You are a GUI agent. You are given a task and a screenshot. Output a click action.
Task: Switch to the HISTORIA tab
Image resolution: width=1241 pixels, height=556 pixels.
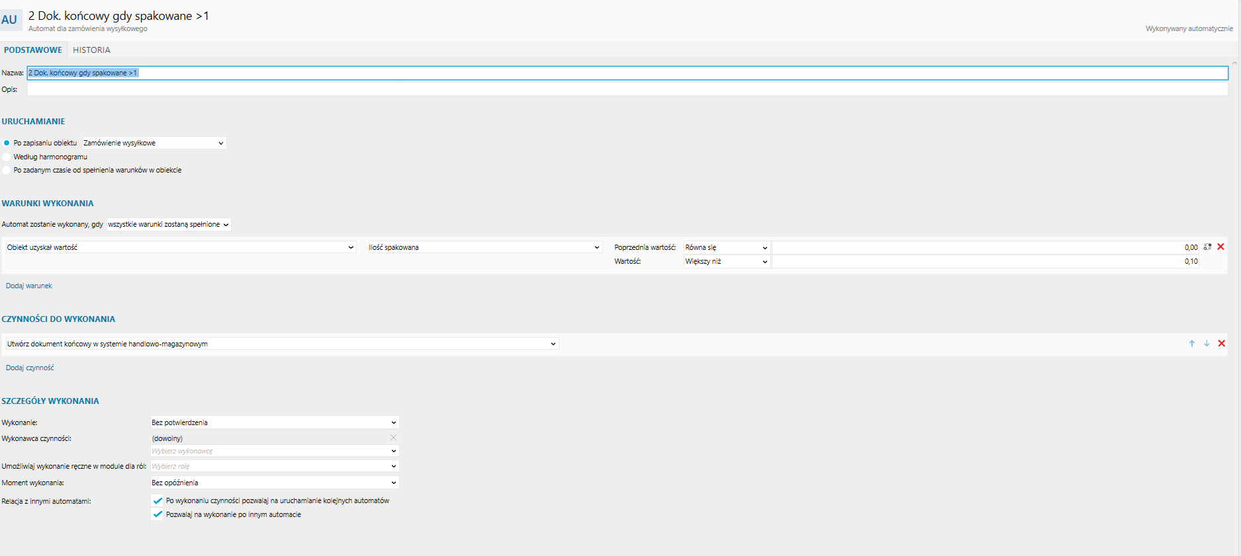(91, 50)
